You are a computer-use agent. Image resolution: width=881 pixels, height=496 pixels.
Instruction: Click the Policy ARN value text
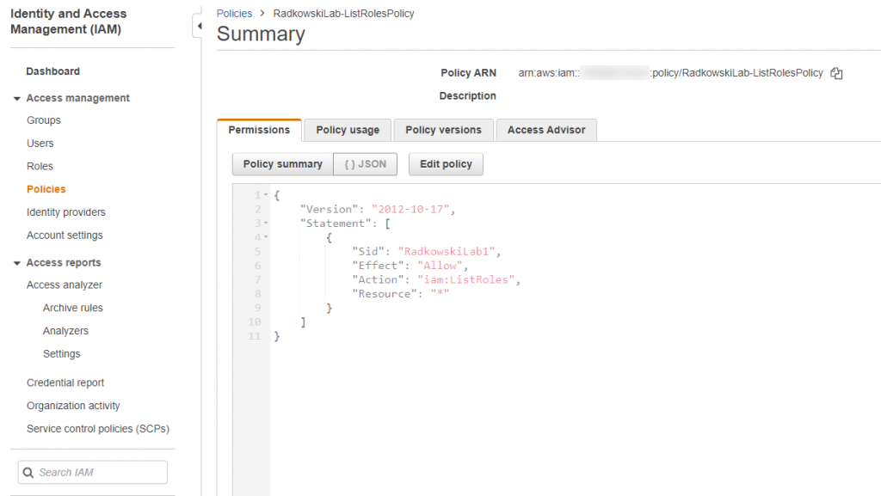(x=670, y=73)
